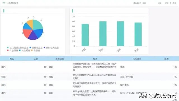Image resolution: width=179 pixels, height=101 pixels.
Task: Toggle the 化妆品室 legend entry
Action: point(12,50)
